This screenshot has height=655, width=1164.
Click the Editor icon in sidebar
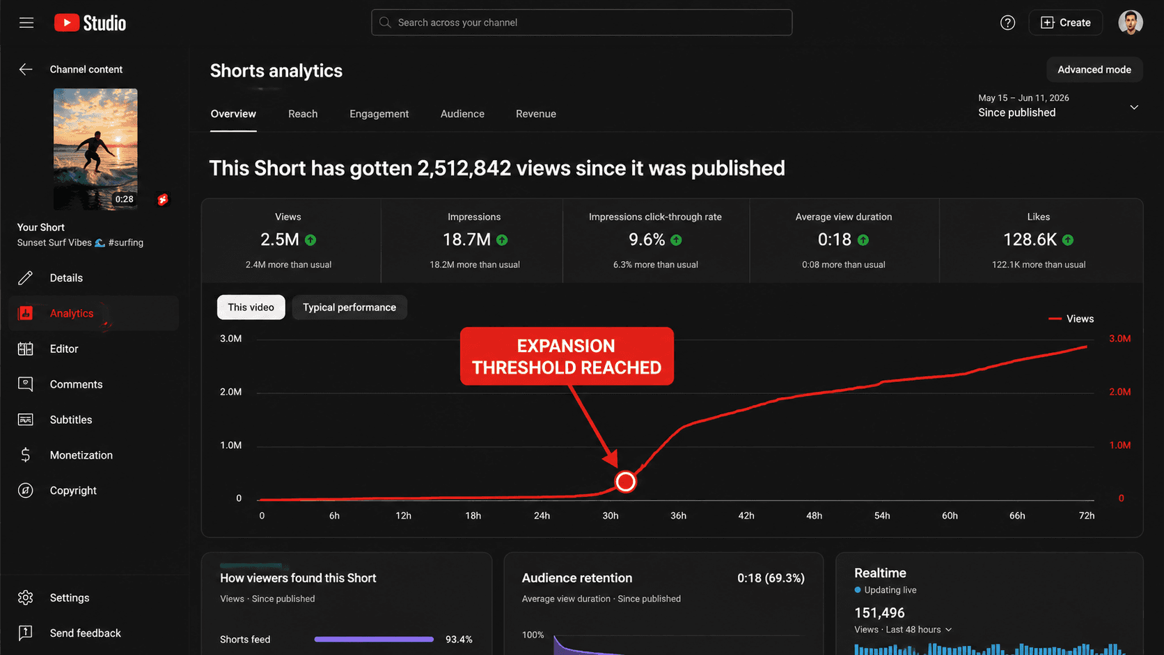(26, 349)
